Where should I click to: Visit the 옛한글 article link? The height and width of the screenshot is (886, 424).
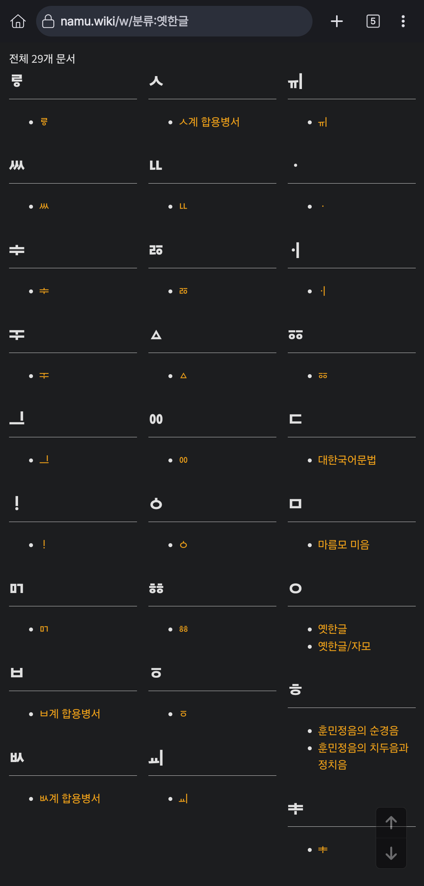point(333,629)
